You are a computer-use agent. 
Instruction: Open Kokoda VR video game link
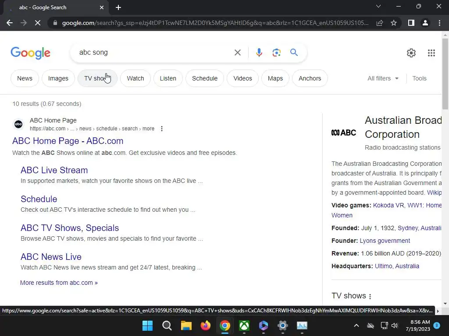pyautogui.click(x=388, y=205)
